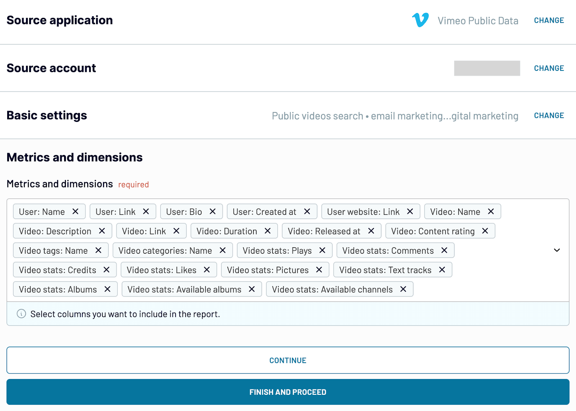
Task: Remove the Video: Content rating chip
Action: 485,231
